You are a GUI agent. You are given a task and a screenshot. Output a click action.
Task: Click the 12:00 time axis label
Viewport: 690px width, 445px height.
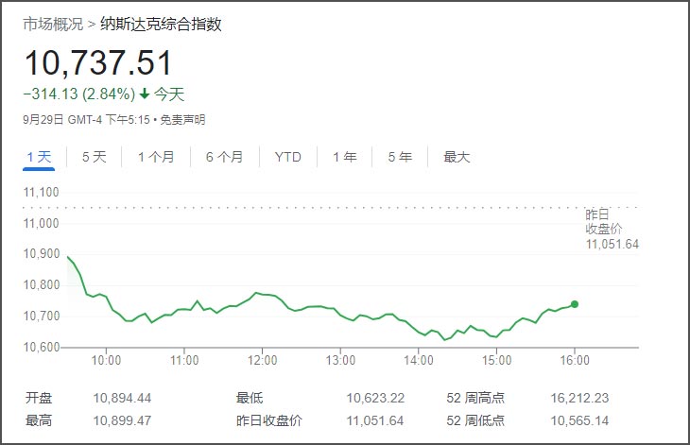tap(262, 360)
